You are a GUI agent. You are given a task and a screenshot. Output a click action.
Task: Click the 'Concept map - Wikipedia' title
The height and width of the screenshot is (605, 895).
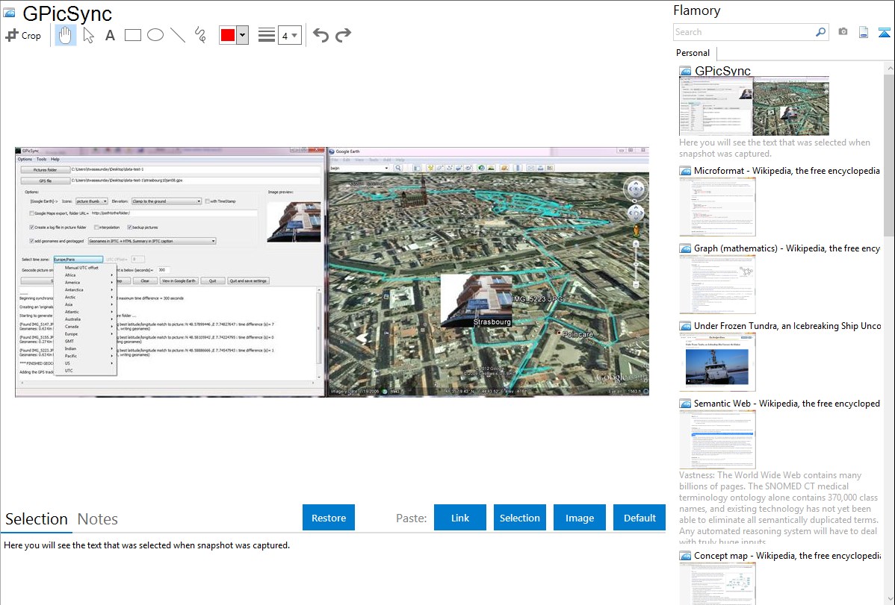pos(787,556)
